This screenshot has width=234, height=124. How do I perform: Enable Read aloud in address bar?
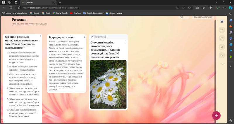(183, 8)
